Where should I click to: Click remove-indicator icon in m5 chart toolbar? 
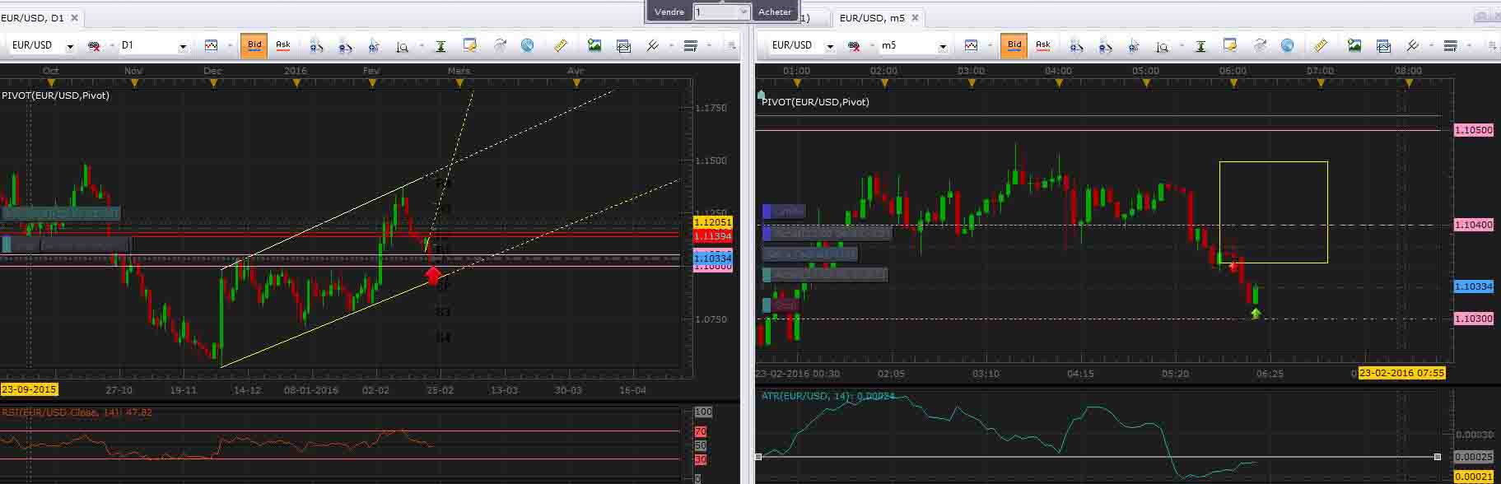pos(854,46)
